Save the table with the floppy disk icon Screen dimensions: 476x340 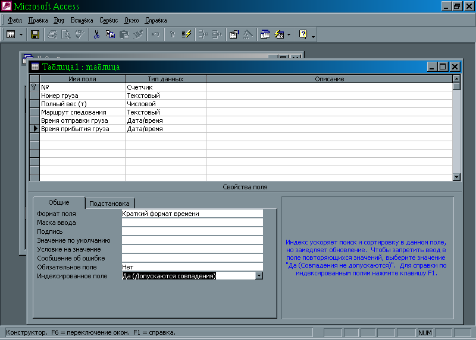(x=35, y=34)
